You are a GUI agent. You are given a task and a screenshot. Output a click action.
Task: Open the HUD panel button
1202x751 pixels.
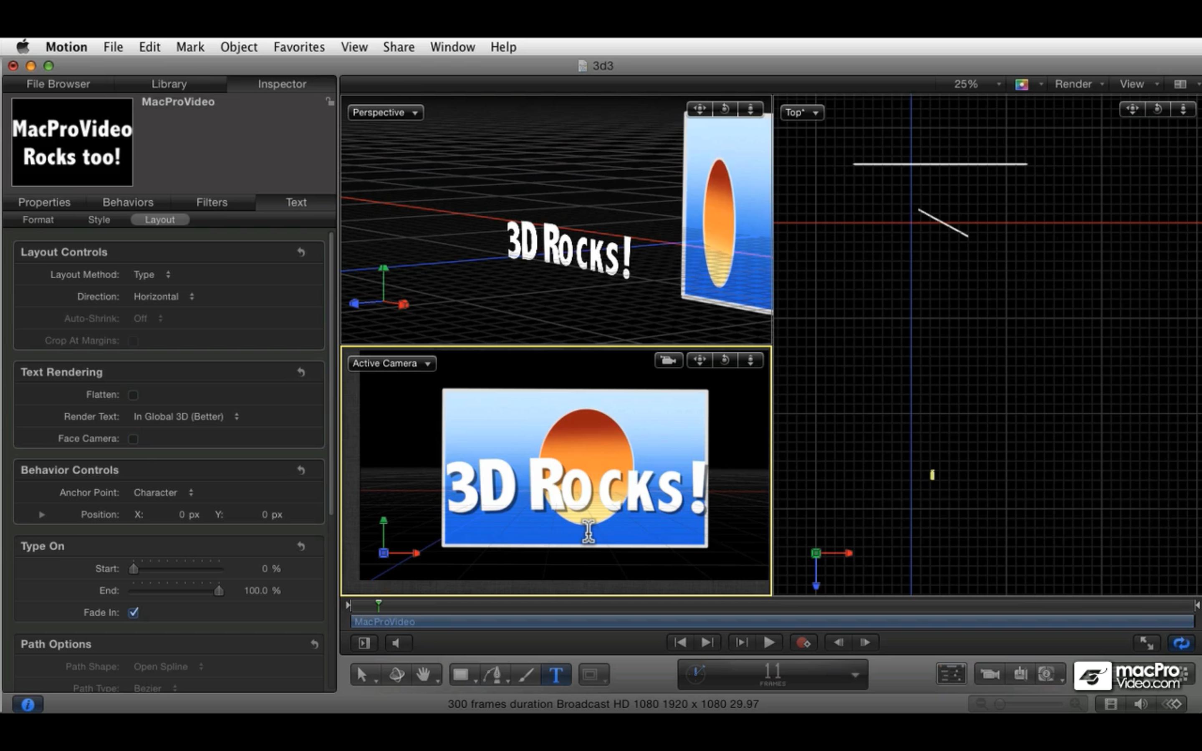[951, 674]
